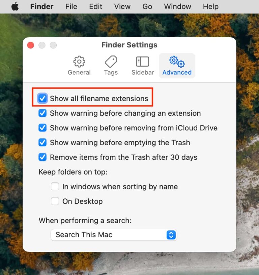The width and height of the screenshot is (259, 275).
Task: Click the 'Keep folders on top:' label
Action: click(73, 172)
